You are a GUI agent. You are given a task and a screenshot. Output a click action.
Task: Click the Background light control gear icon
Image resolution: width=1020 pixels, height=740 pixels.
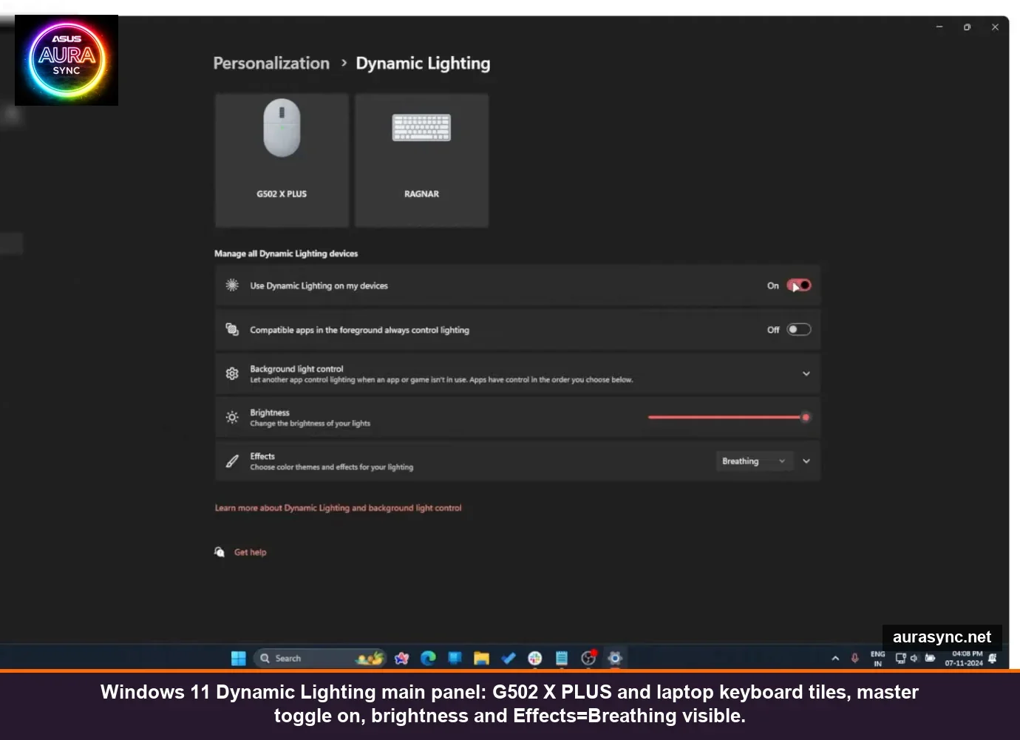(231, 373)
